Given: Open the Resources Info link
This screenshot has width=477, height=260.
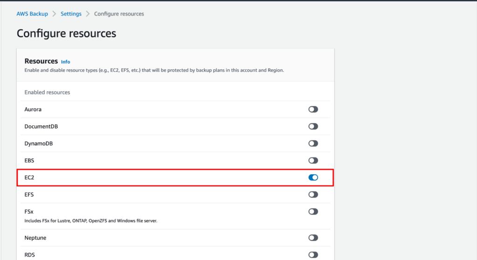Looking at the screenshot, I should pos(65,62).
